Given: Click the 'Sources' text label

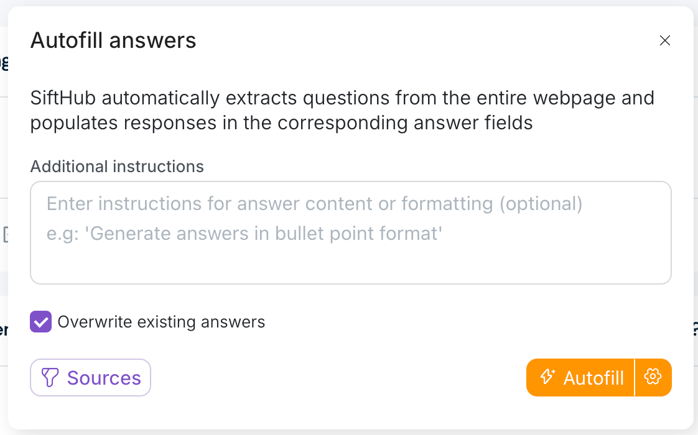Looking at the screenshot, I should (x=104, y=378).
